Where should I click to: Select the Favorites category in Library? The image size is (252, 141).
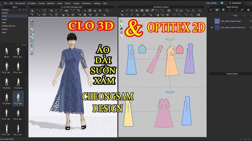point(5,10)
